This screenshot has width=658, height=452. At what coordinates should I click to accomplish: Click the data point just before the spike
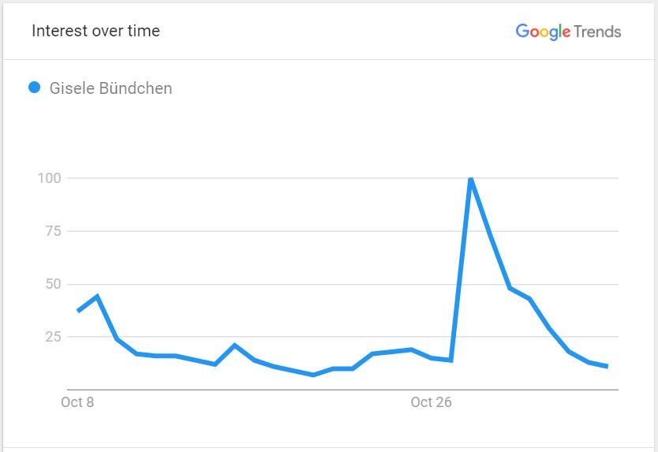coord(451,360)
